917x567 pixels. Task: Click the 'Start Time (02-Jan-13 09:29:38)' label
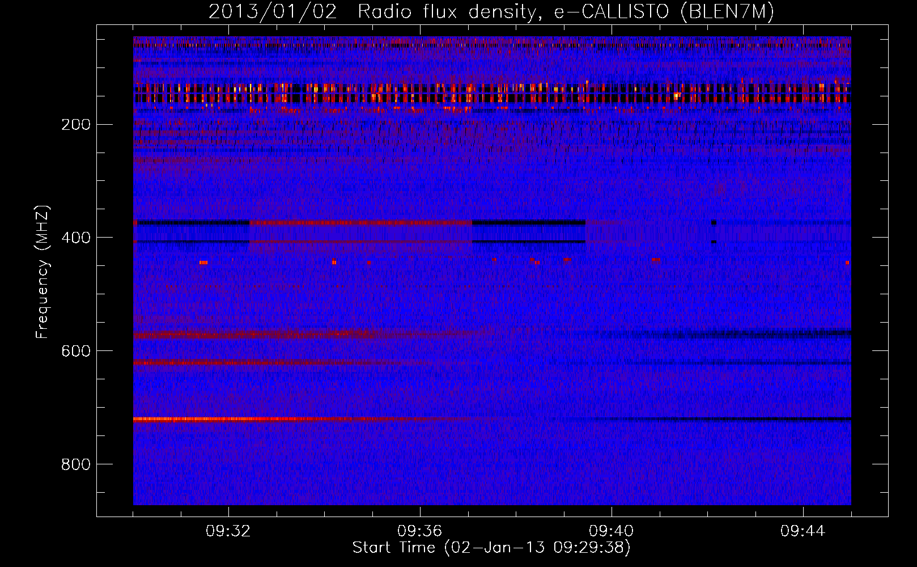pos(491,548)
